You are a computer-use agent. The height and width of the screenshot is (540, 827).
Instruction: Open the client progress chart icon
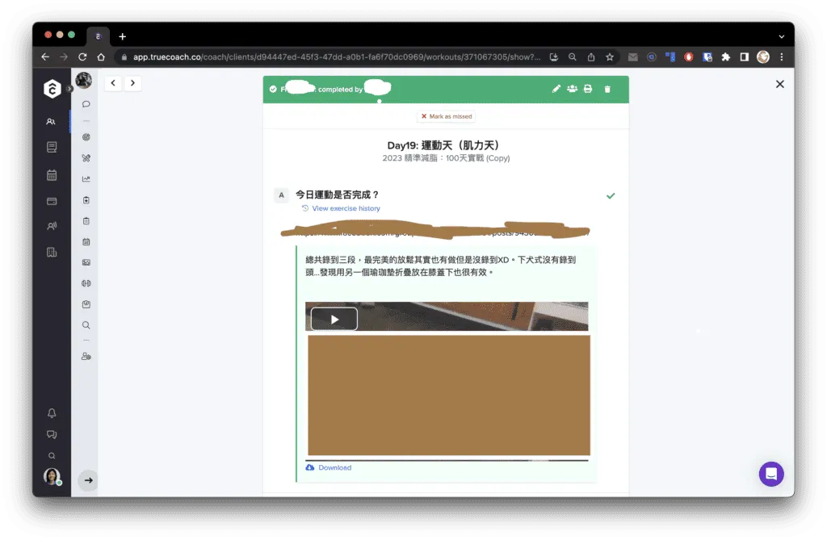(86, 179)
